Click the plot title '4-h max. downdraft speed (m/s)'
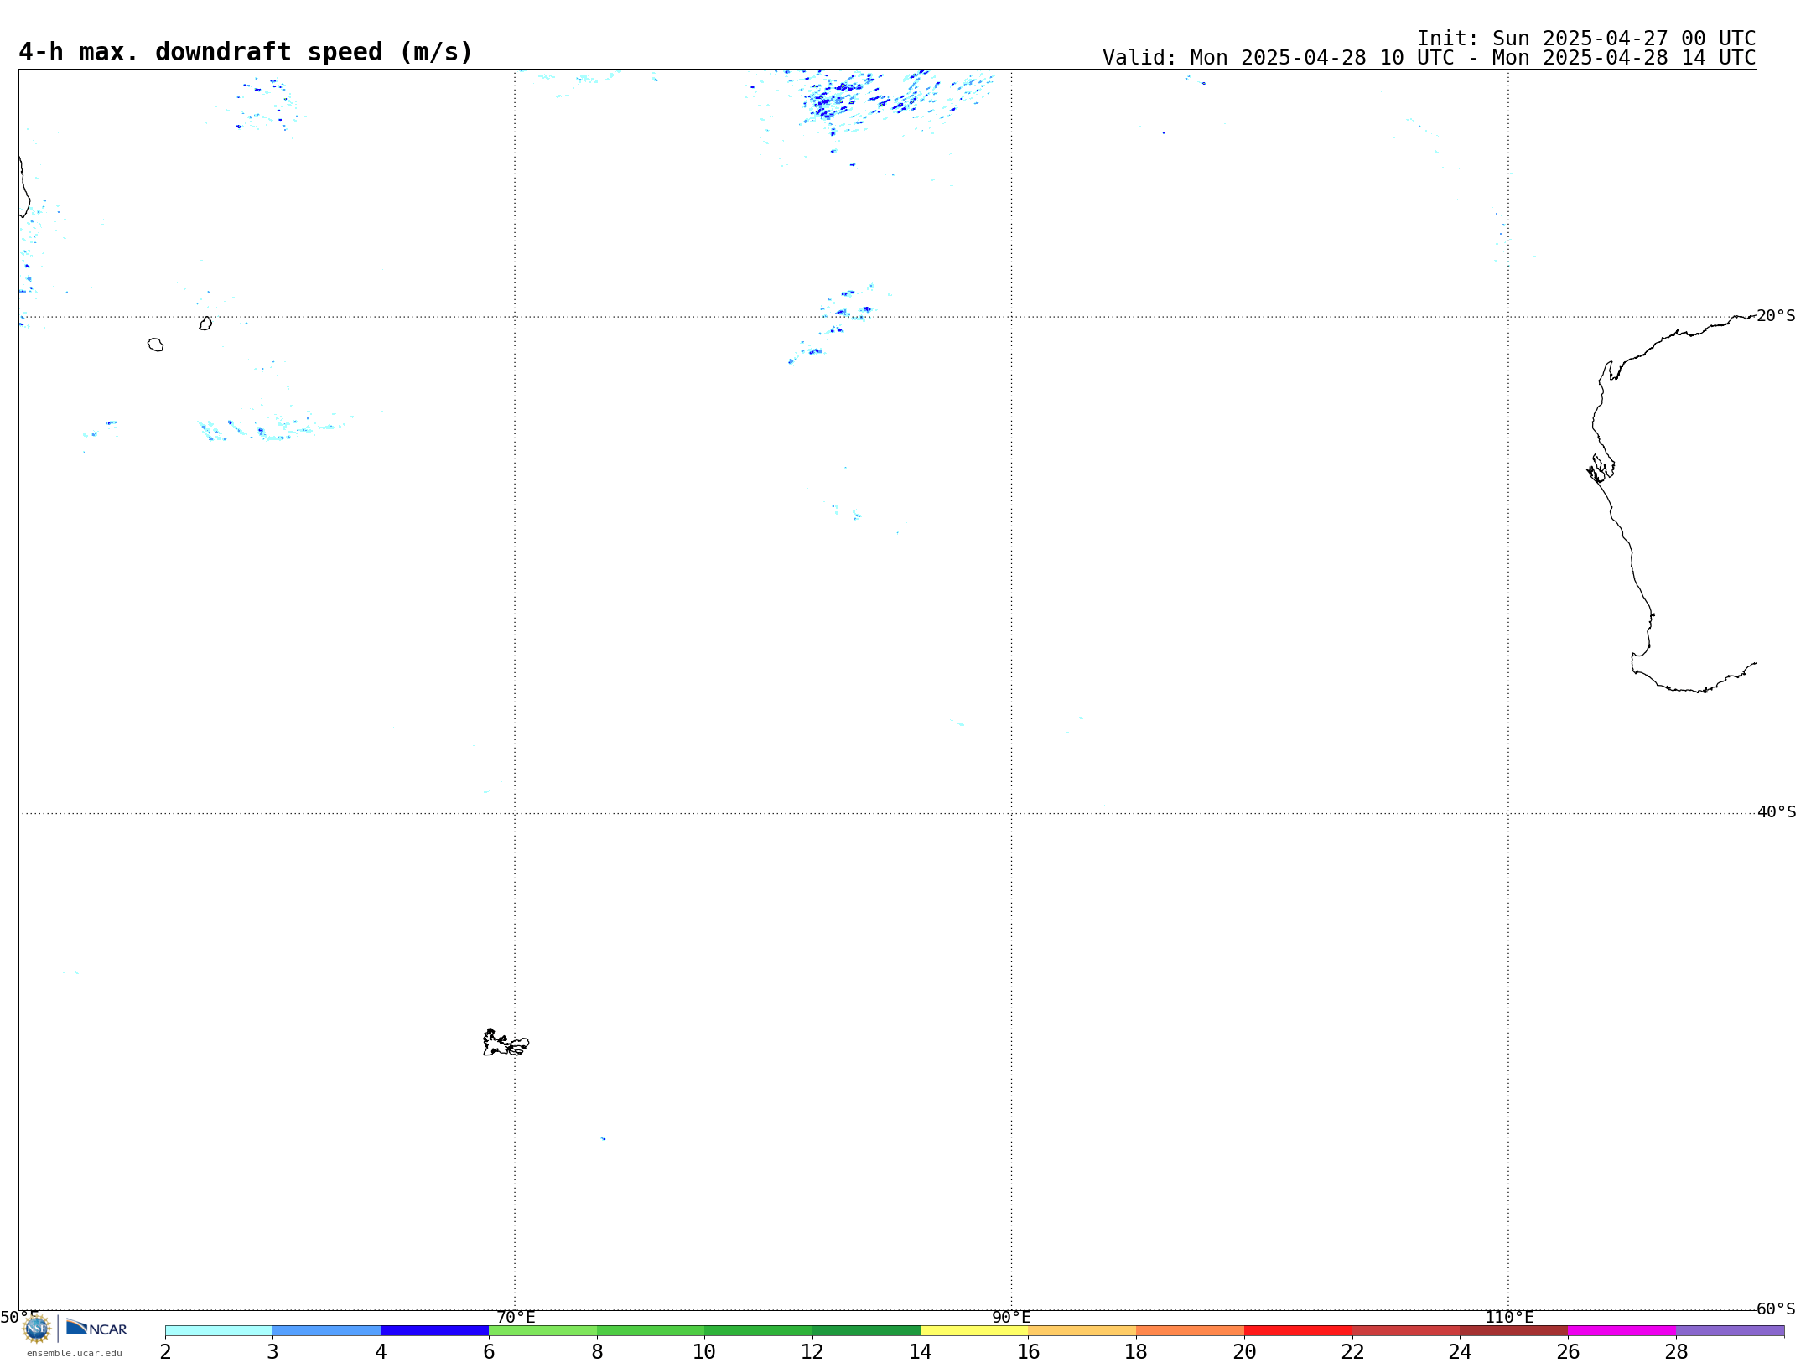The width and height of the screenshot is (1811, 1363). pyautogui.click(x=246, y=52)
